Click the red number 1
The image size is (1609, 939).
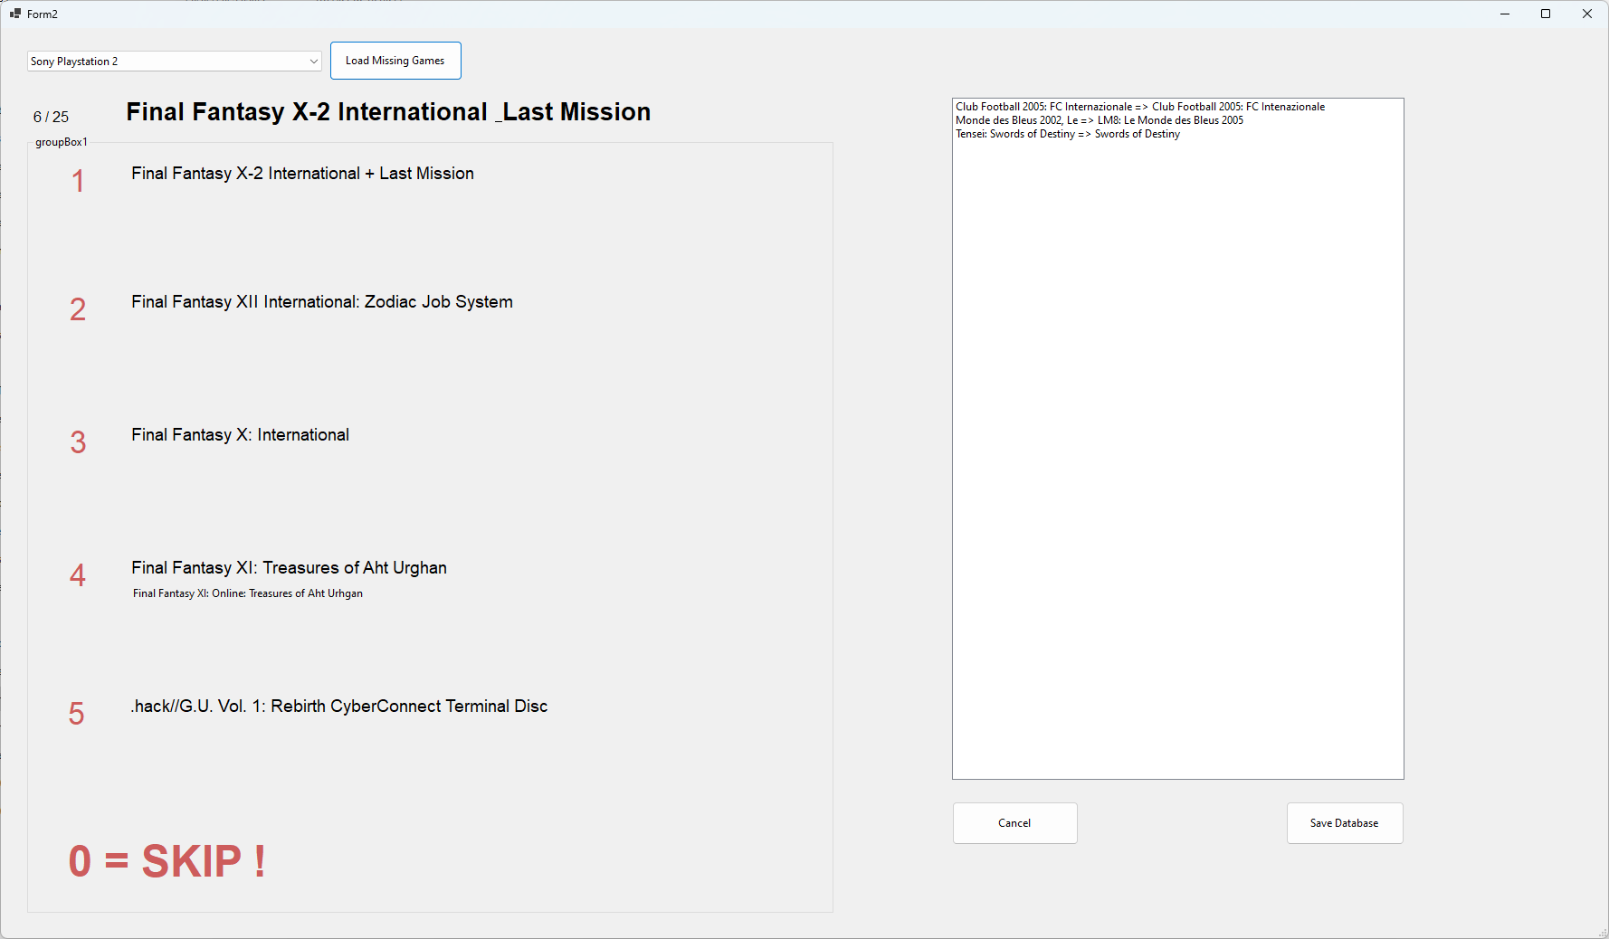pos(78,182)
